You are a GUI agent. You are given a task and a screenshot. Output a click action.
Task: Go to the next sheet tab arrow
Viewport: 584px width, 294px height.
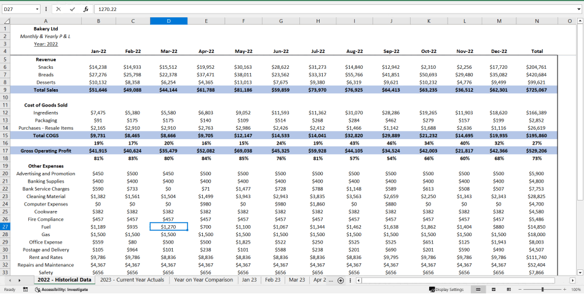(19, 280)
